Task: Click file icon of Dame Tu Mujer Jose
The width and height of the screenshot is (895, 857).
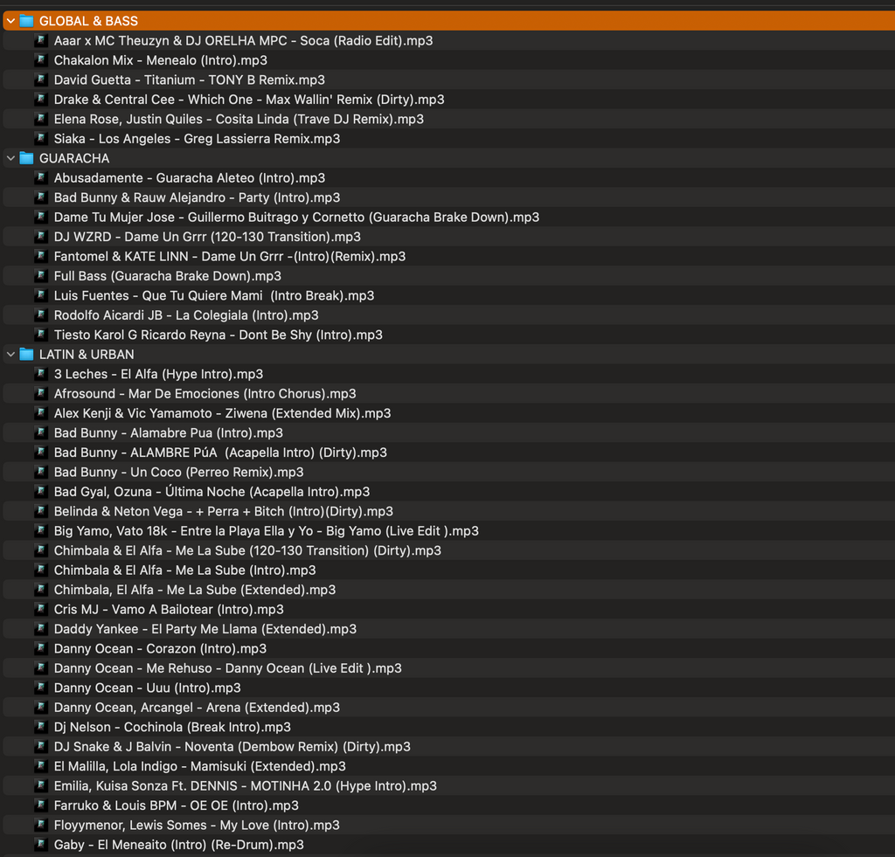Action: coord(40,217)
